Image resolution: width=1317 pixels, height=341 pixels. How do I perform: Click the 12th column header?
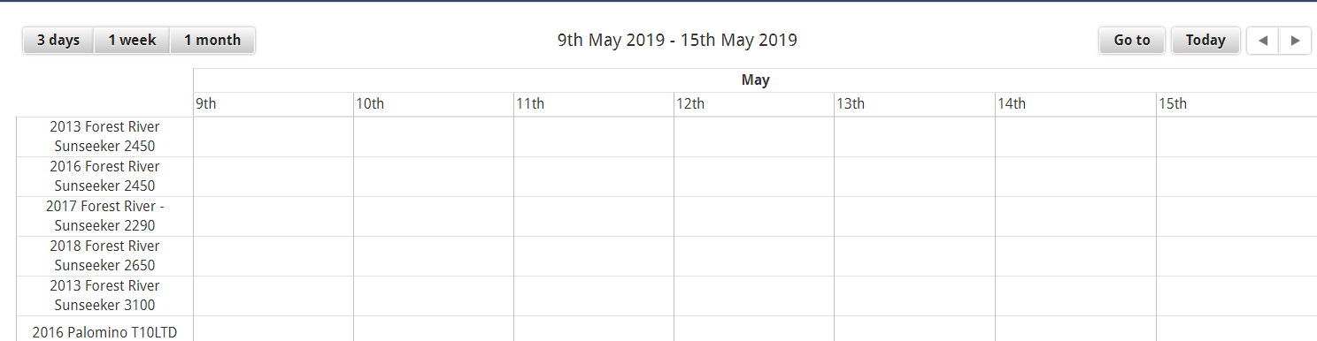point(754,104)
